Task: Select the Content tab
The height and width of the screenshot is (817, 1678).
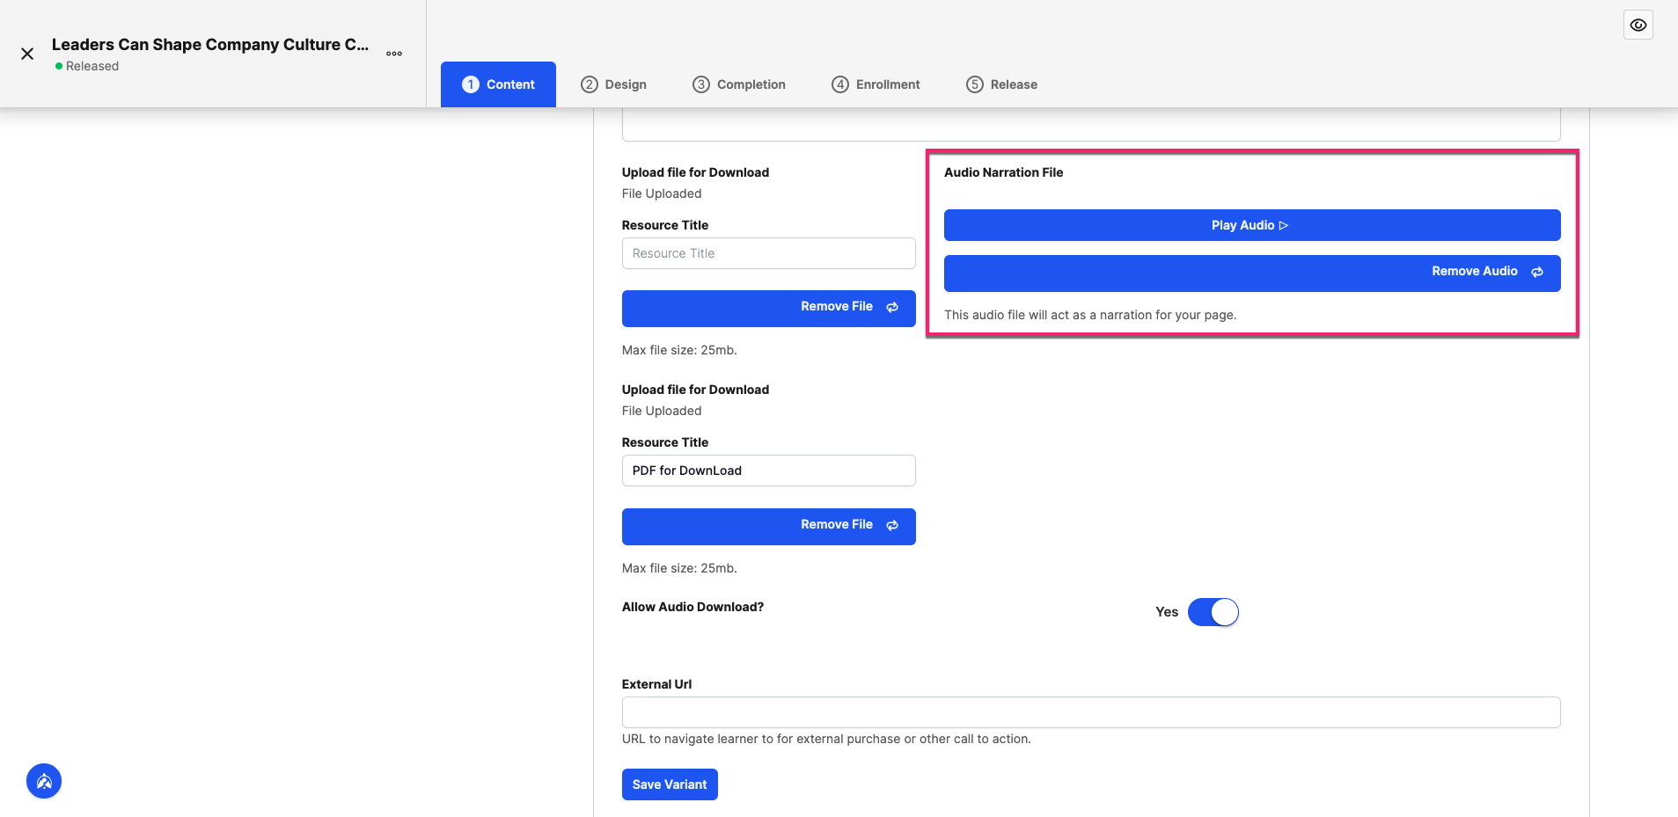Action: click(x=498, y=84)
